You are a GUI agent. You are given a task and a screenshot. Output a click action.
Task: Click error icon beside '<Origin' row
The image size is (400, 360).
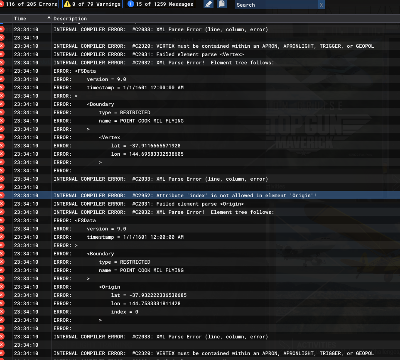tap(2, 287)
